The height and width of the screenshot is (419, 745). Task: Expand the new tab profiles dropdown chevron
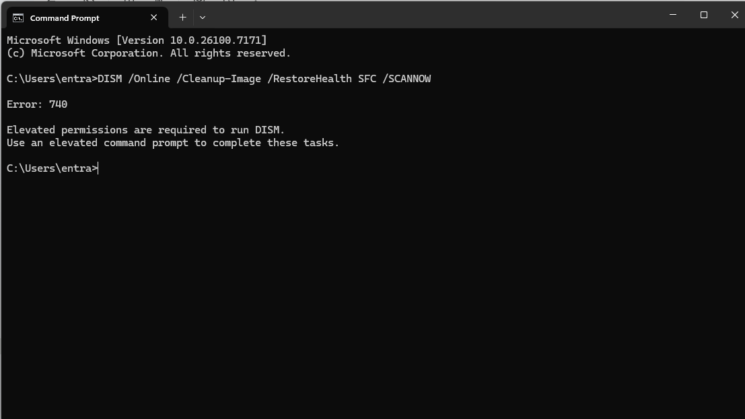click(x=203, y=17)
